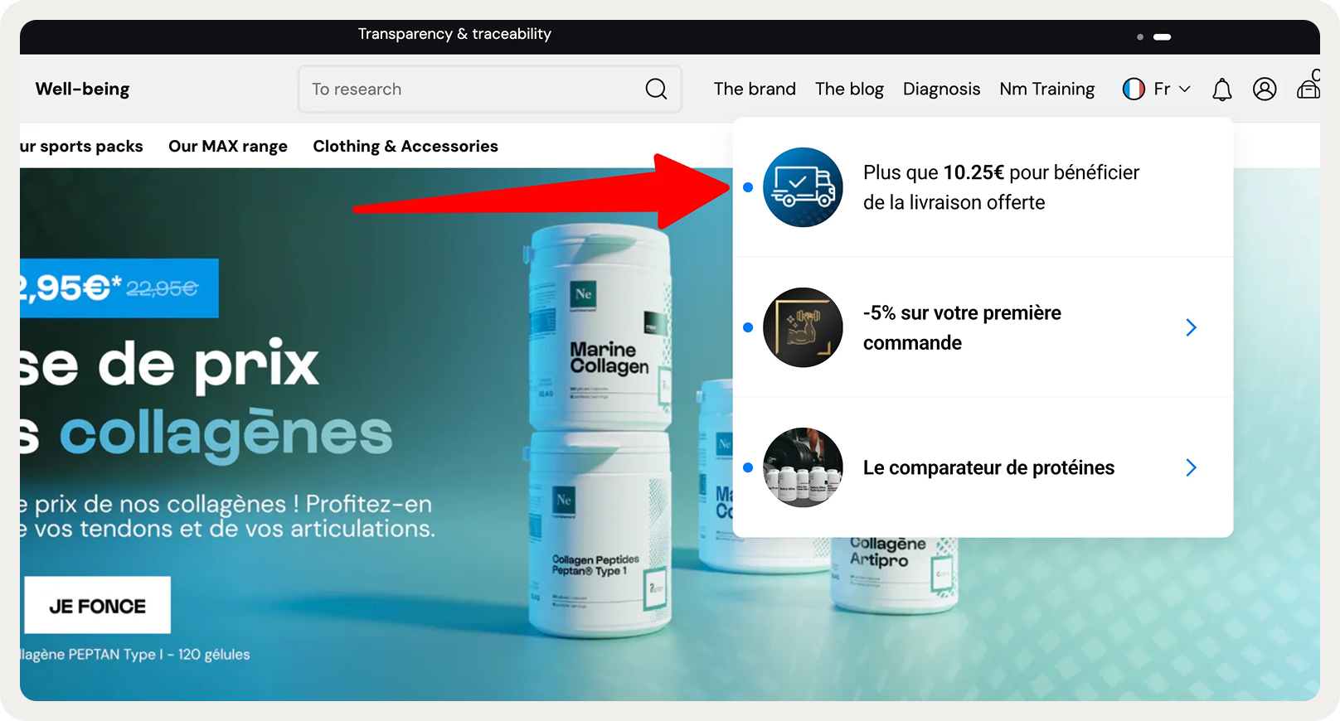1340x721 pixels.
Task: Click the JE FONCE button
Action: click(98, 606)
